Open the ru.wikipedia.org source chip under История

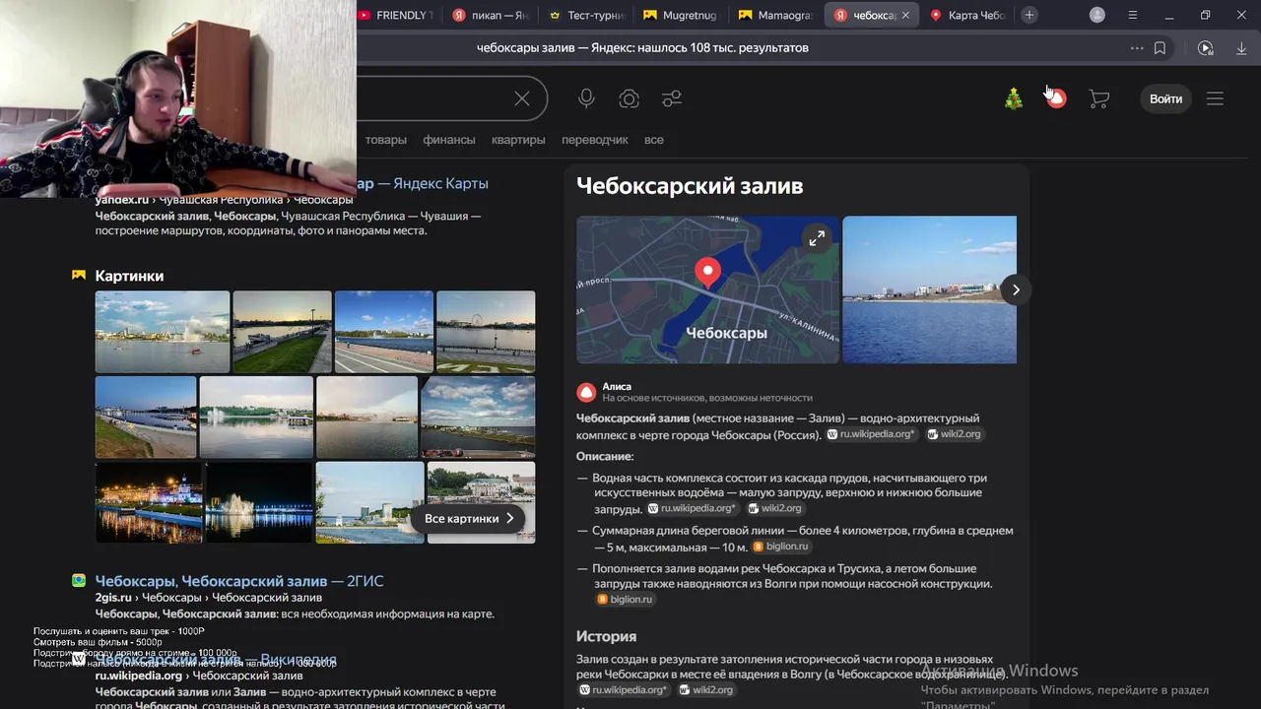point(623,690)
